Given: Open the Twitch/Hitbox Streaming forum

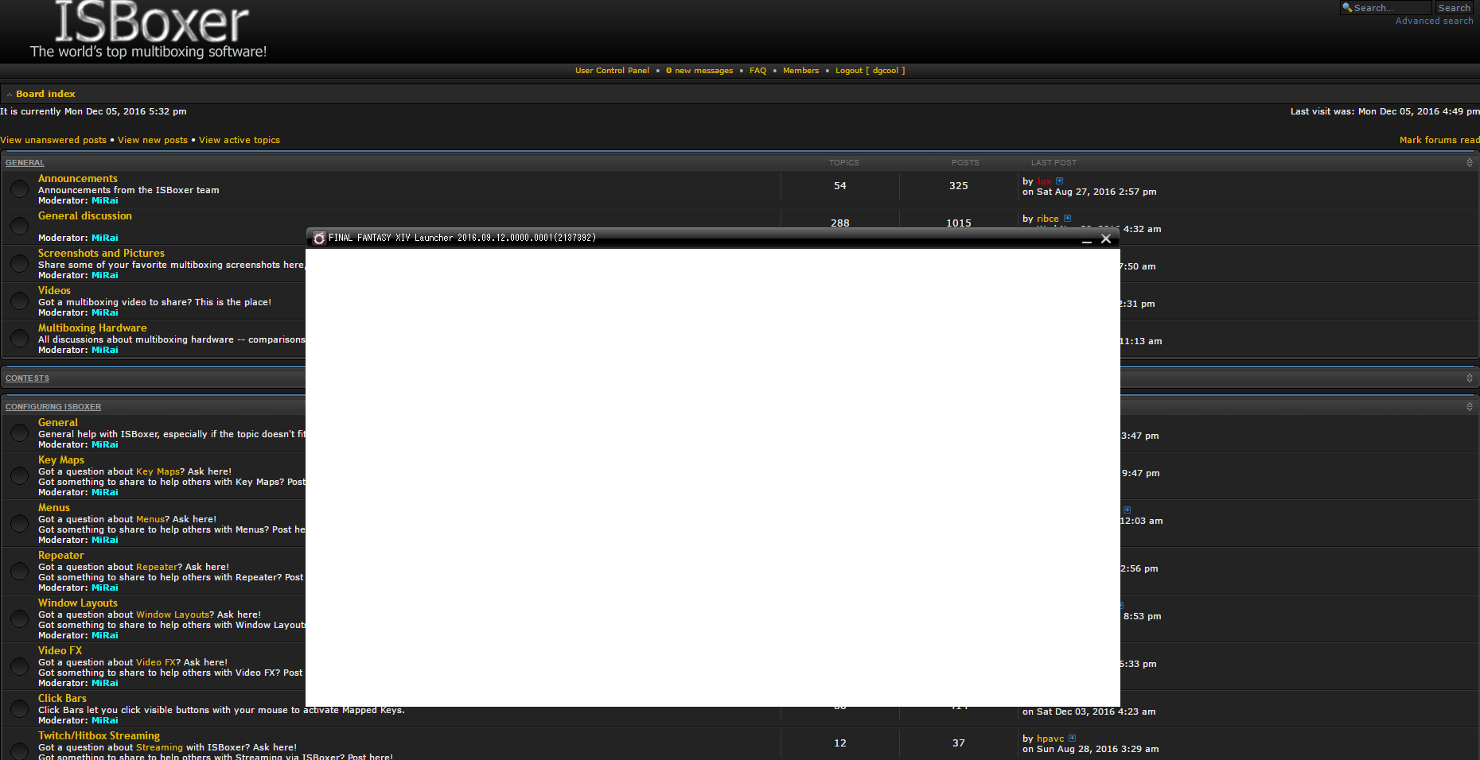Looking at the screenshot, I should click(99, 736).
